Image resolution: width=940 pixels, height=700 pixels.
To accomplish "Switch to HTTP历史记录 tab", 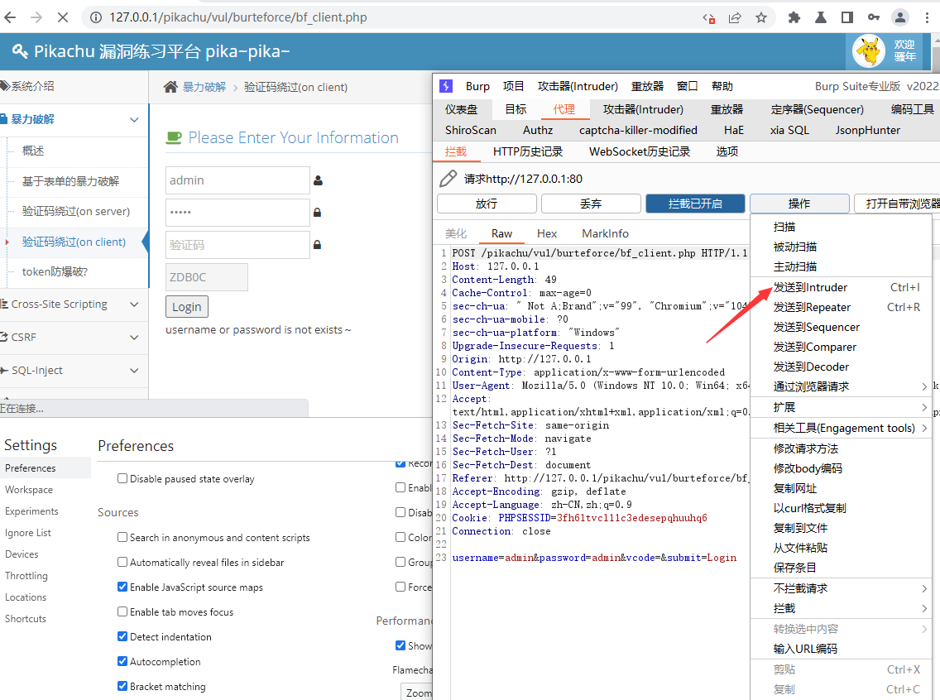I will pos(528,151).
